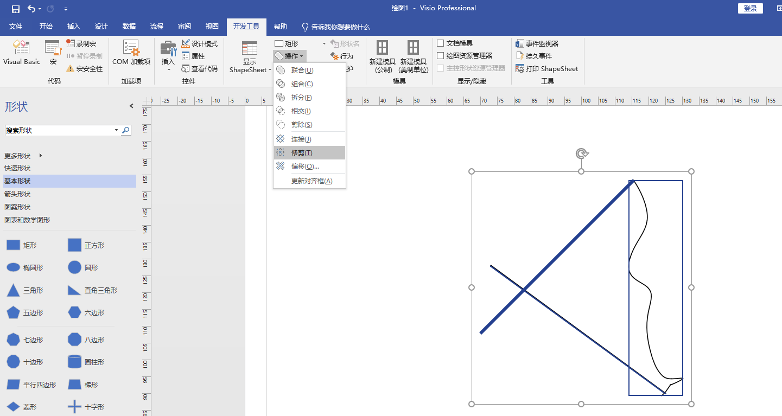Click 行为 behavior button
This screenshot has width=782, height=416.
342,56
